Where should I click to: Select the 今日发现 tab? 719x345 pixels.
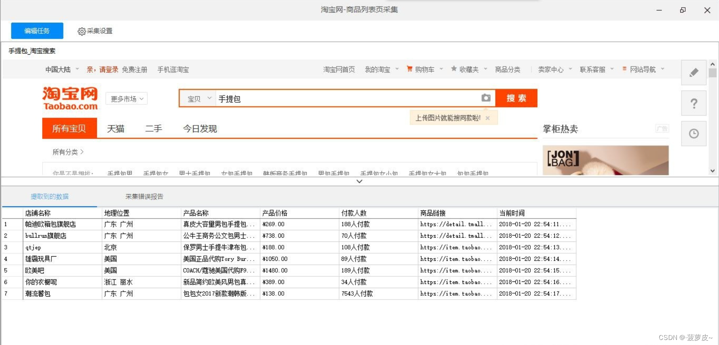tap(200, 129)
